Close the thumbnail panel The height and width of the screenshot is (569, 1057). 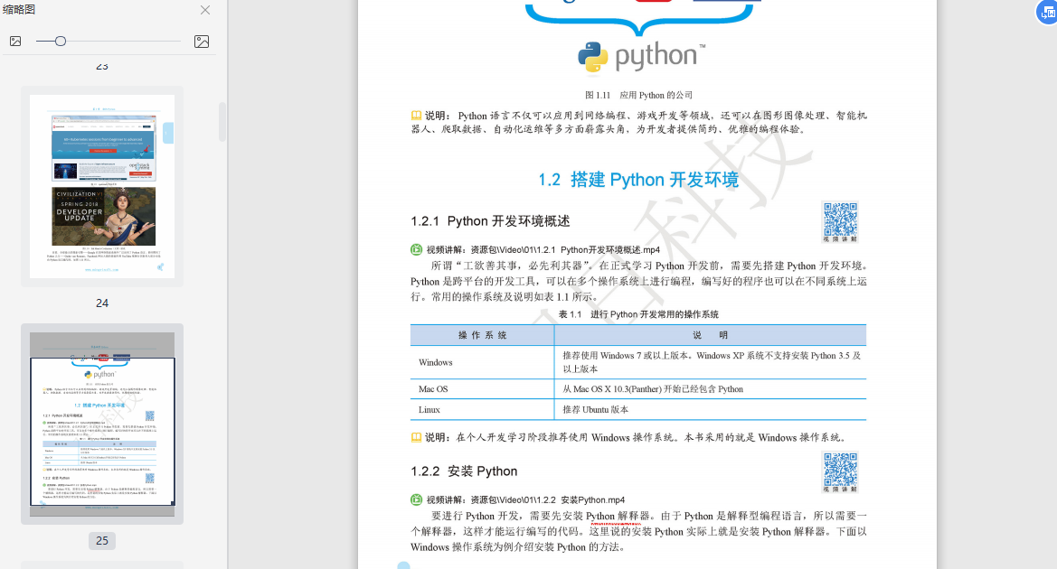point(205,10)
